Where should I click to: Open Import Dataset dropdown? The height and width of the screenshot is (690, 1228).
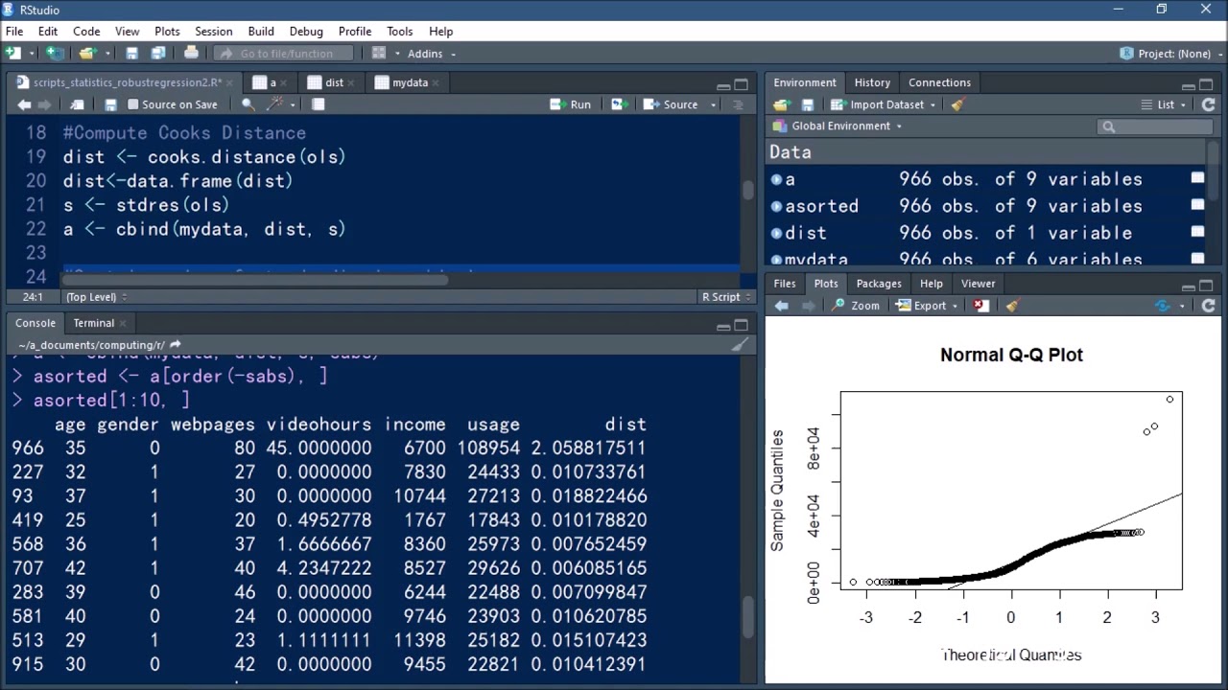pyautogui.click(x=886, y=104)
